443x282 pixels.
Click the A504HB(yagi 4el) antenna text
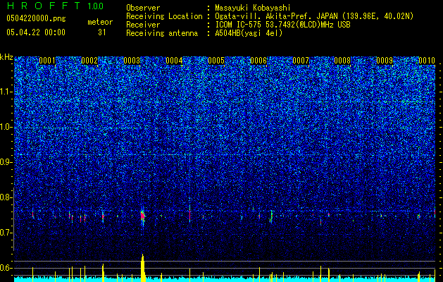249,33
